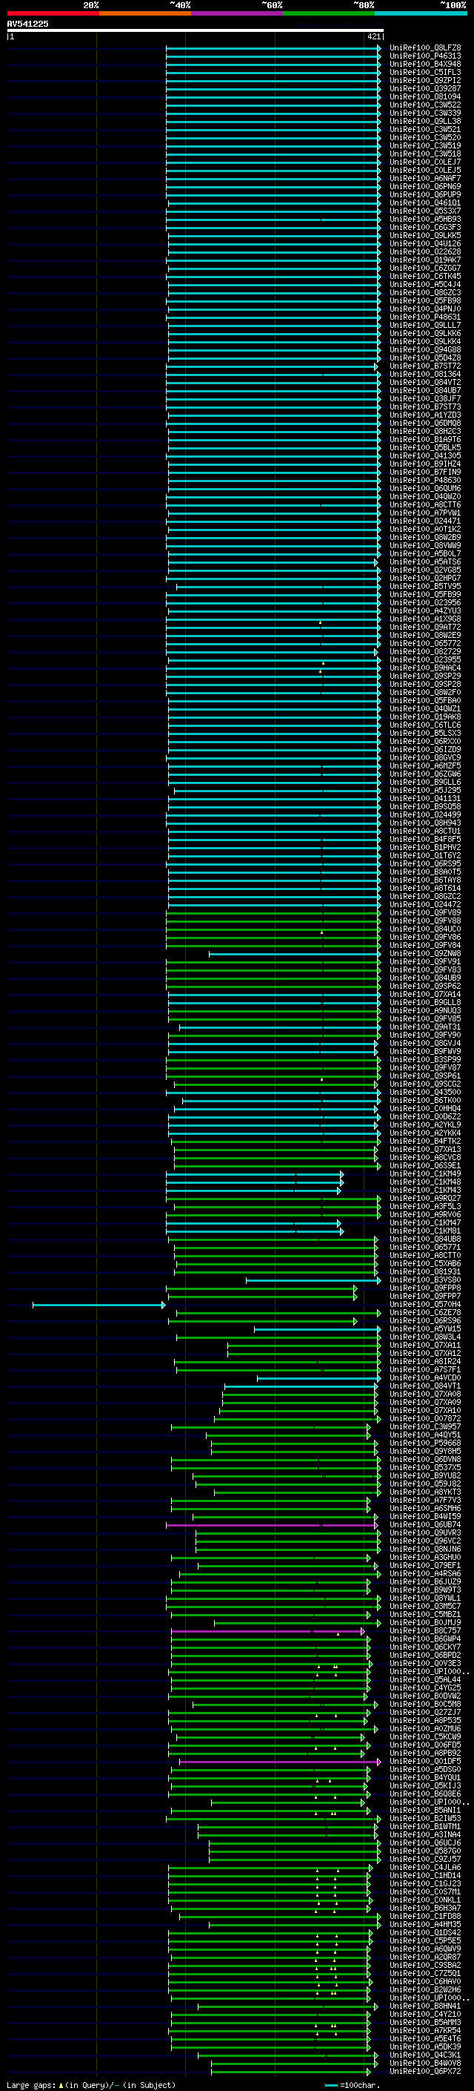Select the label UniRef100_Q01DF5

425,1762
